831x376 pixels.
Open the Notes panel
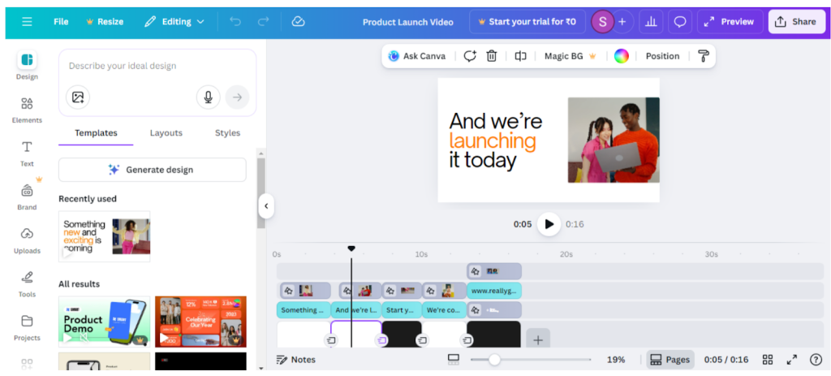click(x=296, y=360)
